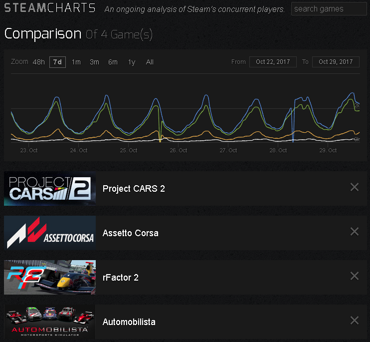Focus the search games input field
The image size is (370, 342).
tap(329, 9)
